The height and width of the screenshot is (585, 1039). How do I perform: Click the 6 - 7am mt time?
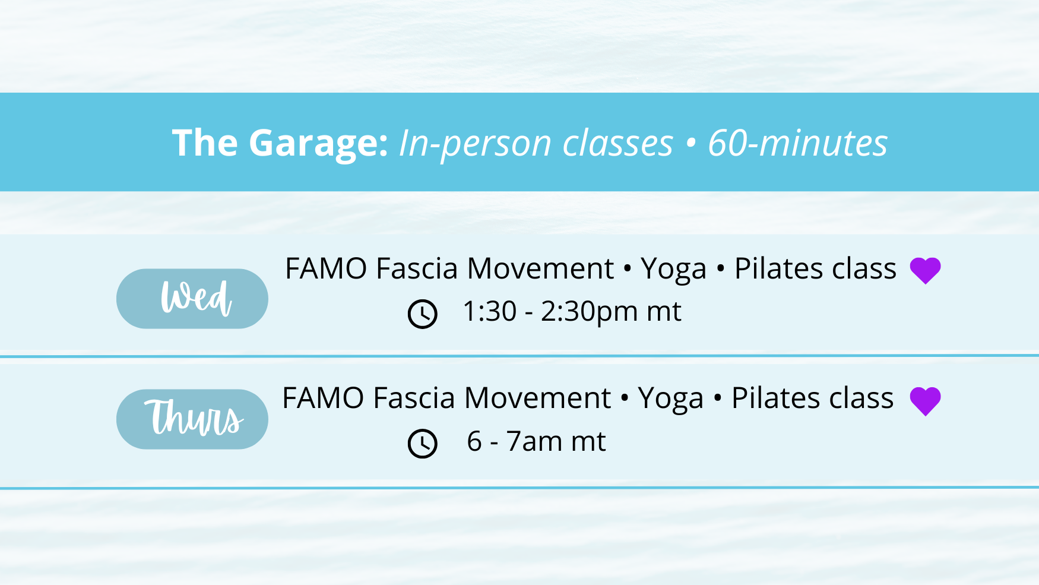click(x=536, y=441)
